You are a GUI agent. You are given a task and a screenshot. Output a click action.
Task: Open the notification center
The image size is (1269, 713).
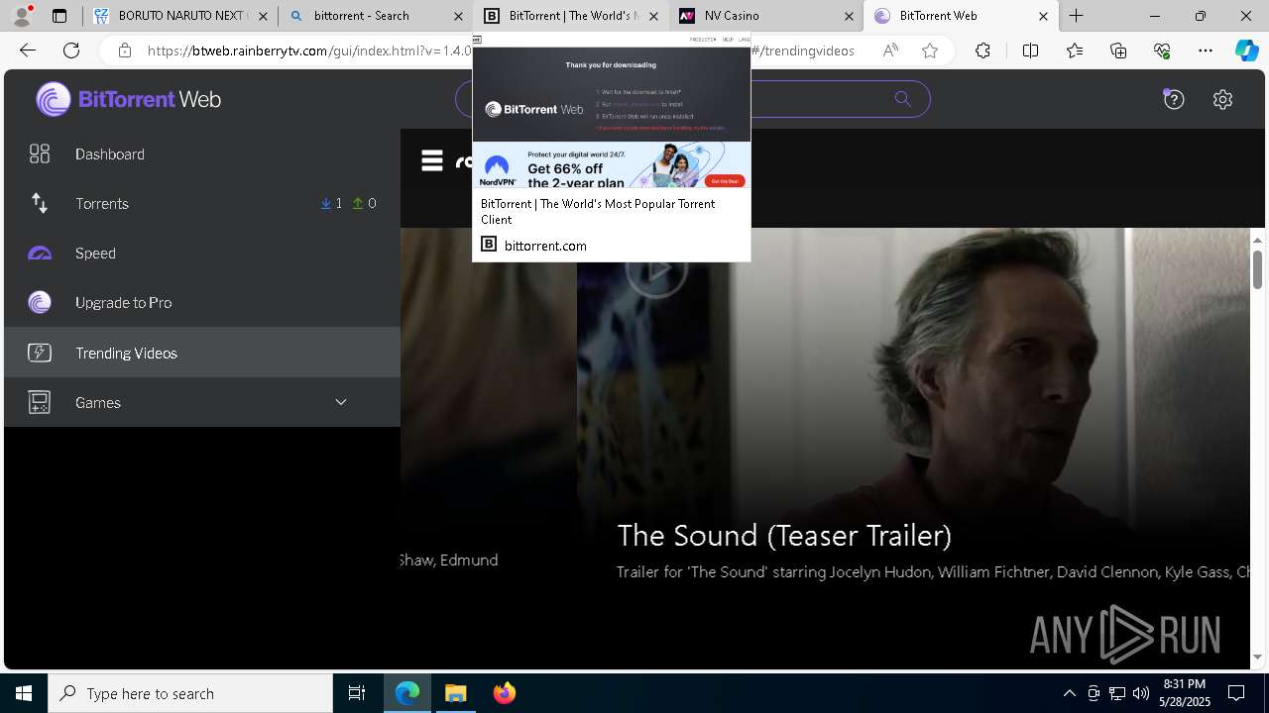click(1237, 693)
